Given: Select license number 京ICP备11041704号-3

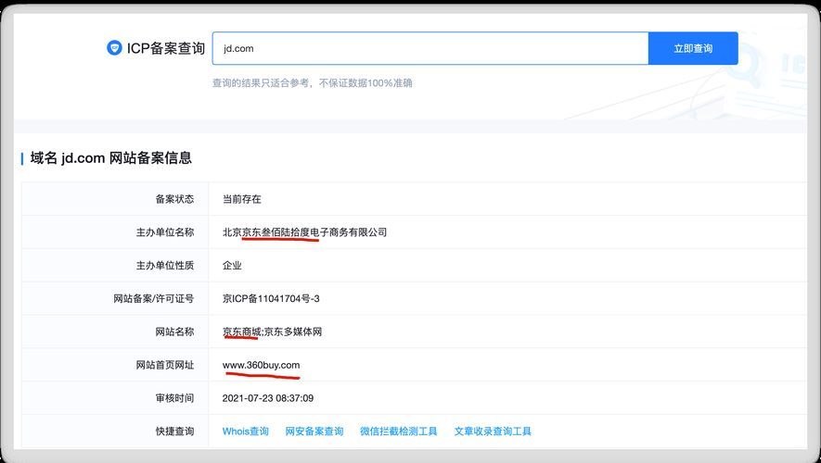Looking at the screenshot, I should 271,298.
